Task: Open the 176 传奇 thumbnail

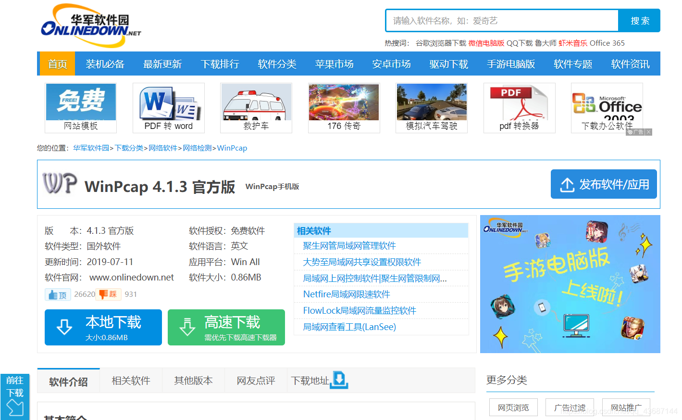Action: coord(344,108)
